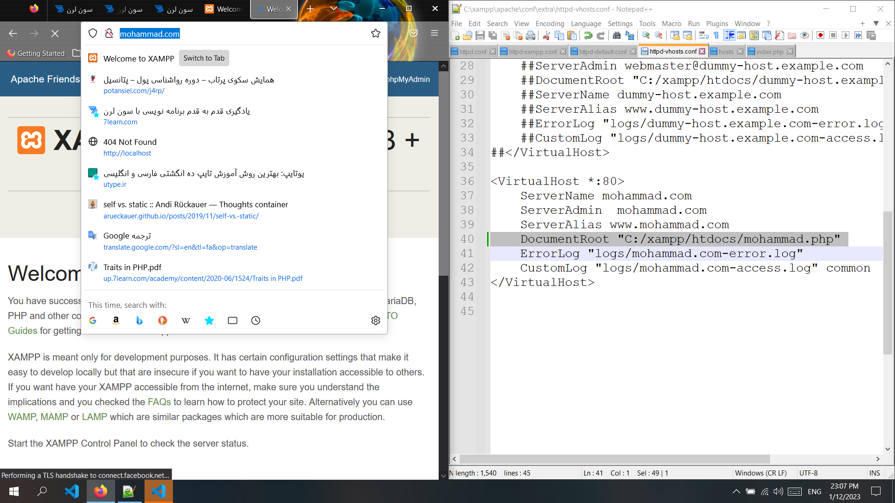The image size is (895, 503).
Task: Search bookmarks with the star icon
Action: tap(209, 320)
